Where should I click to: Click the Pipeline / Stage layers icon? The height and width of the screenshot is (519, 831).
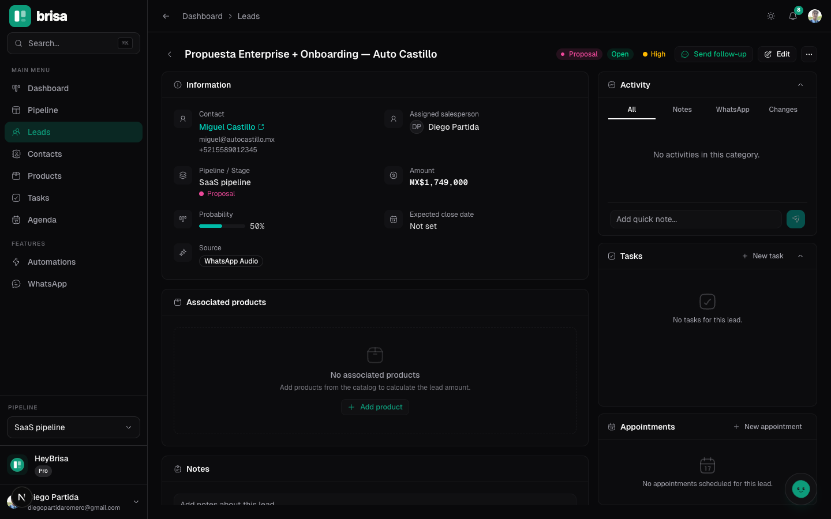(183, 175)
